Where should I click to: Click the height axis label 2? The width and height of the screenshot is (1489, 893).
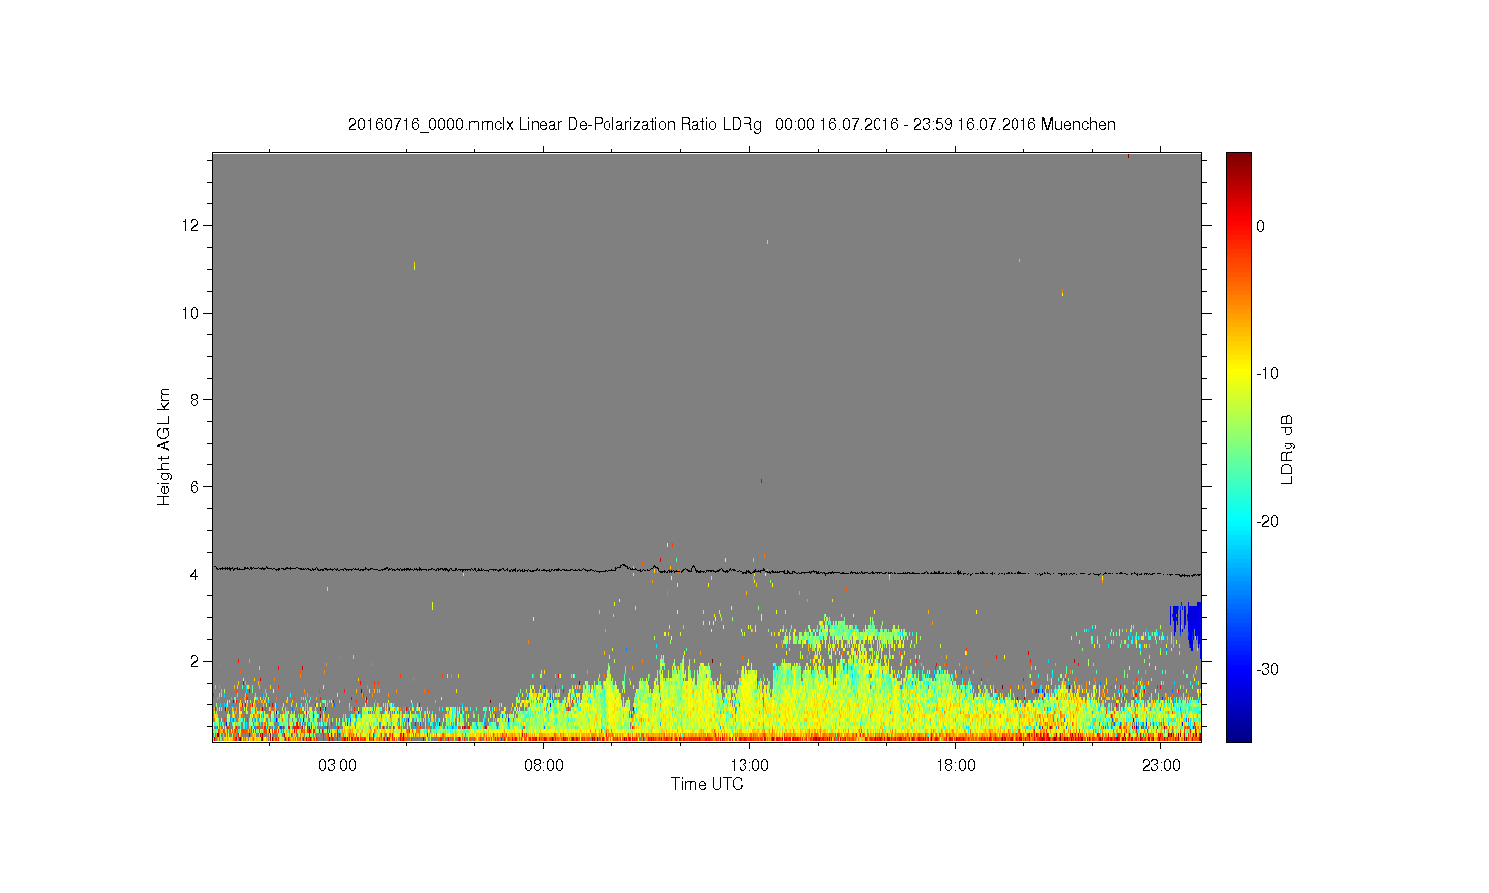click(195, 661)
